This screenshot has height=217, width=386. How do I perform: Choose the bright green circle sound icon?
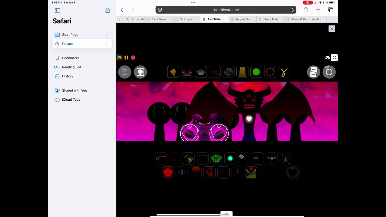256,72
